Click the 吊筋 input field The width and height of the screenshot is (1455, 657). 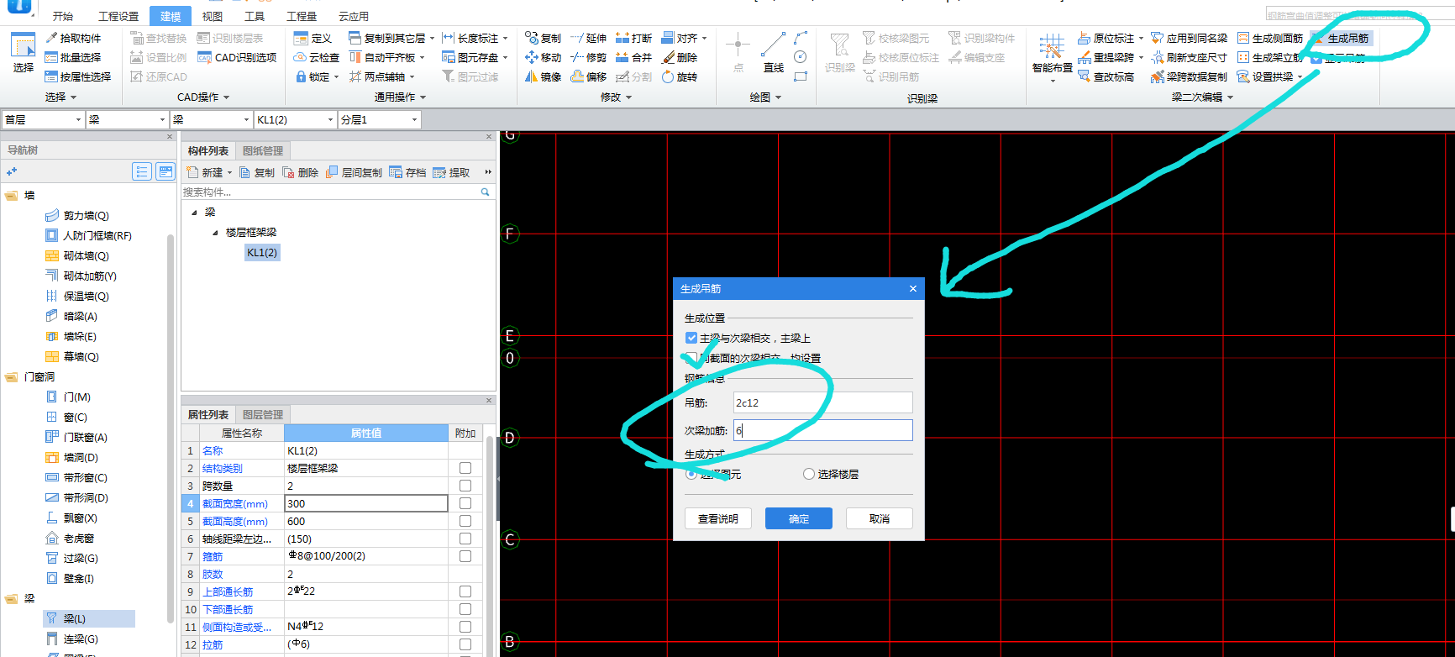(823, 402)
